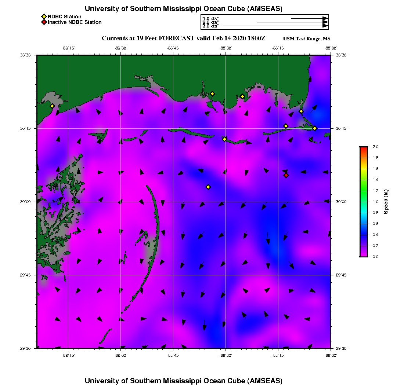Click the 'Speed (kt)' color bar label
This screenshot has width=404, height=385.
click(x=386, y=202)
